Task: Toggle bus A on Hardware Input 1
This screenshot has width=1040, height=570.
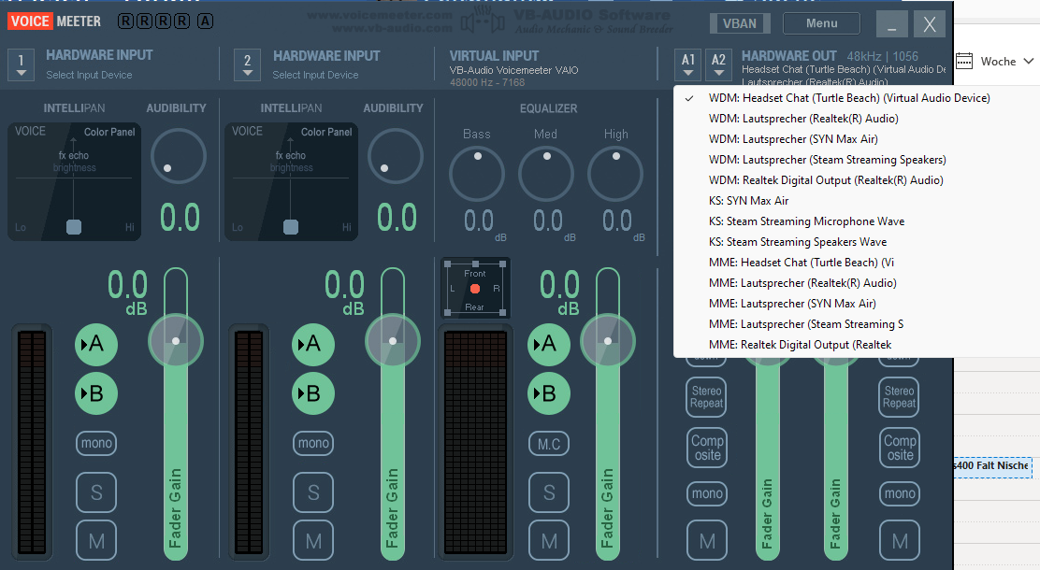Action: pos(96,345)
